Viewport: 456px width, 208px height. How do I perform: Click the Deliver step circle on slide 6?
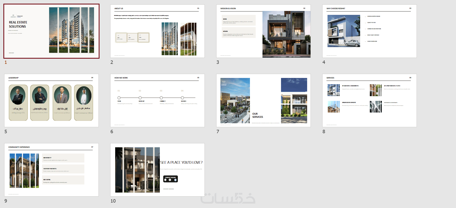point(182,98)
